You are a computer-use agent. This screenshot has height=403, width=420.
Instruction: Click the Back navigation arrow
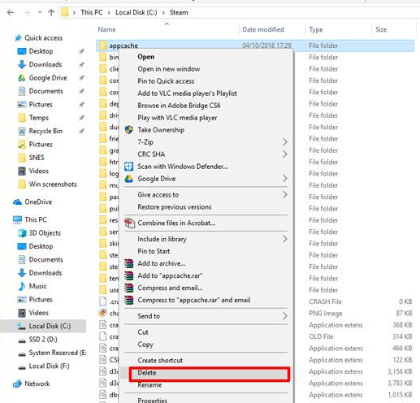tap(11, 12)
